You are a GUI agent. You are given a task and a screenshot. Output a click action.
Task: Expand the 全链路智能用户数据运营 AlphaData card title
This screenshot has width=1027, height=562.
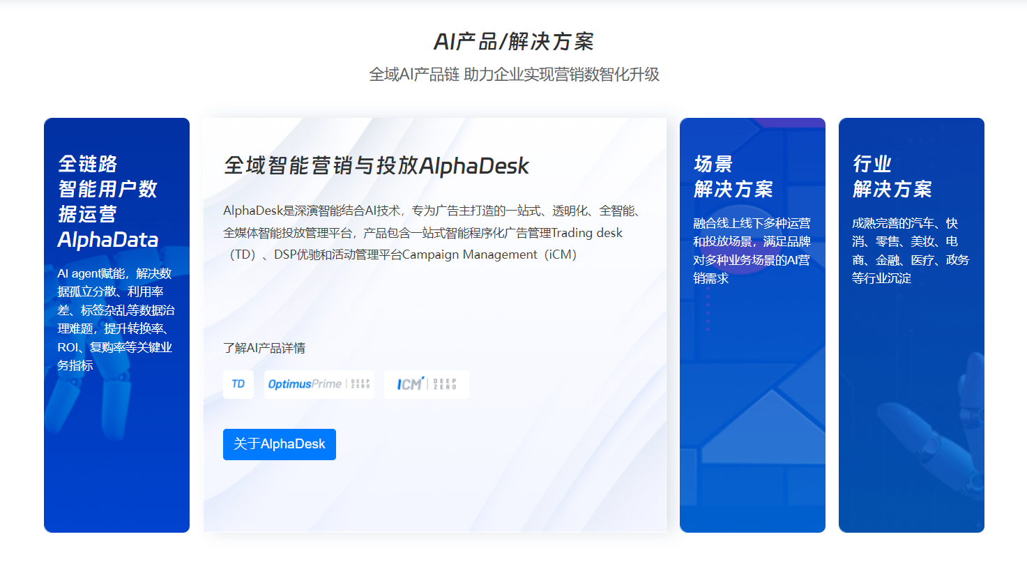point(108,202)
